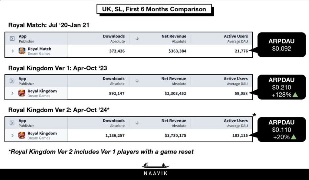Click Dream Games publisher under Royal Kingdom Ver 2
309x180 pixels.
click(x=39, y=138)
